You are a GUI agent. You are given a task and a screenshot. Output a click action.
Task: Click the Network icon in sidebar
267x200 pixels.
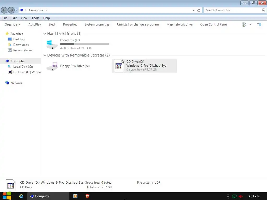tap(7, 83)
